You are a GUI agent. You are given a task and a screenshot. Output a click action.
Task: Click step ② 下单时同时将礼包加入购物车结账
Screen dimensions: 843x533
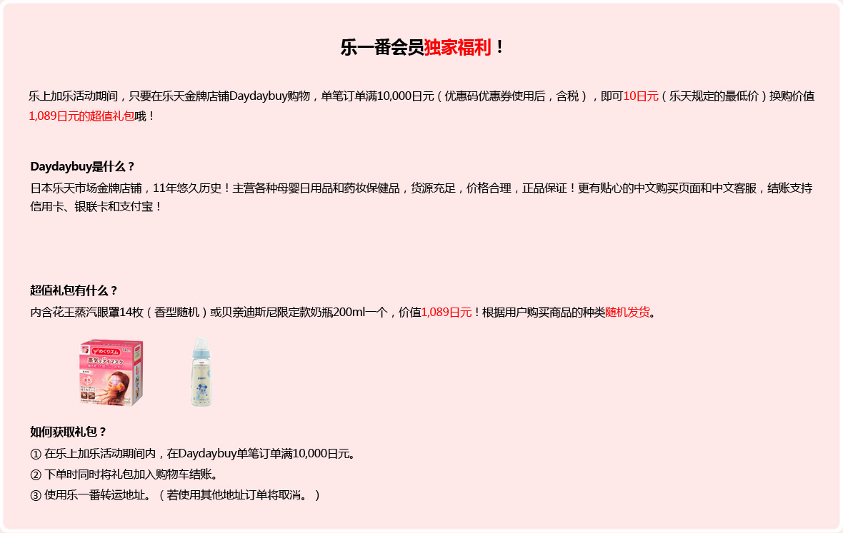coord(124,474)
